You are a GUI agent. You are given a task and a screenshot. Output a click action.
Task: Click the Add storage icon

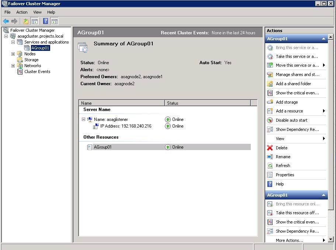[270, 102]
